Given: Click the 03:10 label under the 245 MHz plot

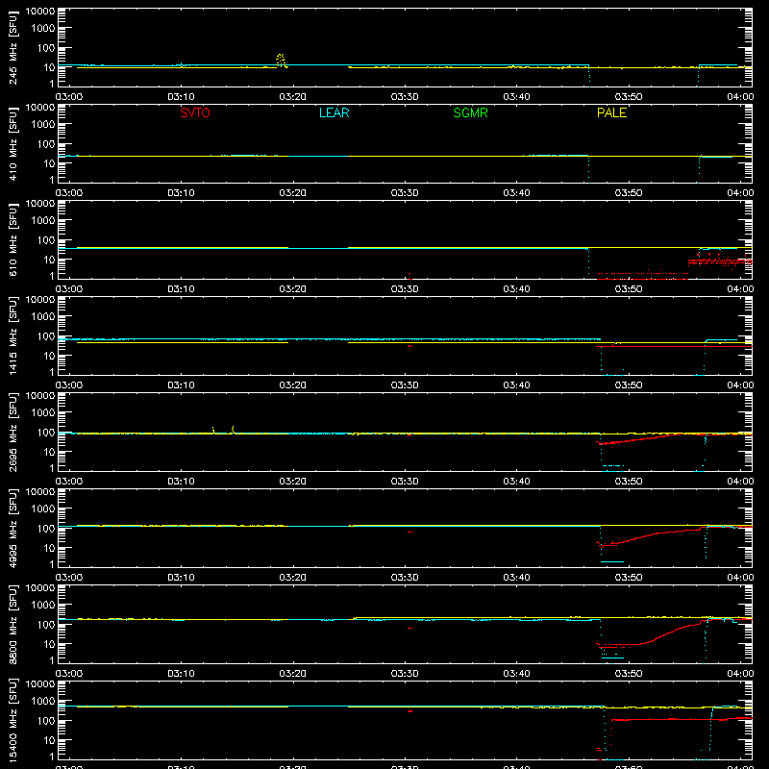Looking at the screenshot, I should tap(181, 97).
